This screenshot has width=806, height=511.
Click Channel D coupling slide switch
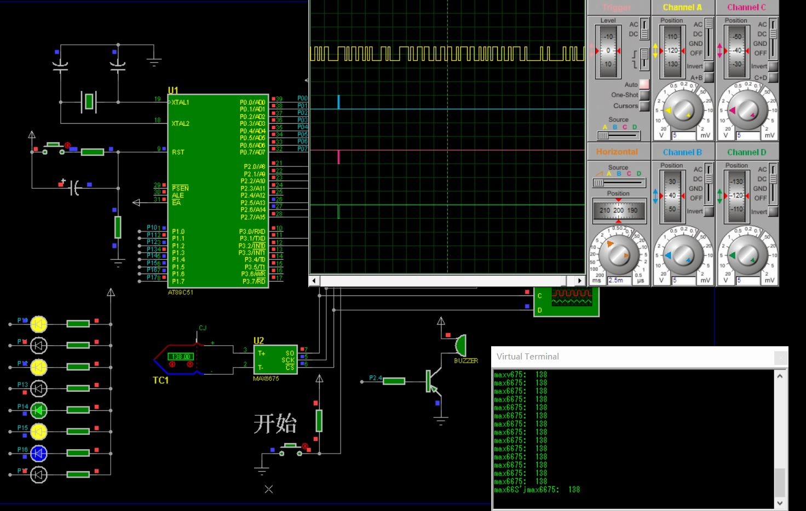pyautogui.click(x=773, y=183)
